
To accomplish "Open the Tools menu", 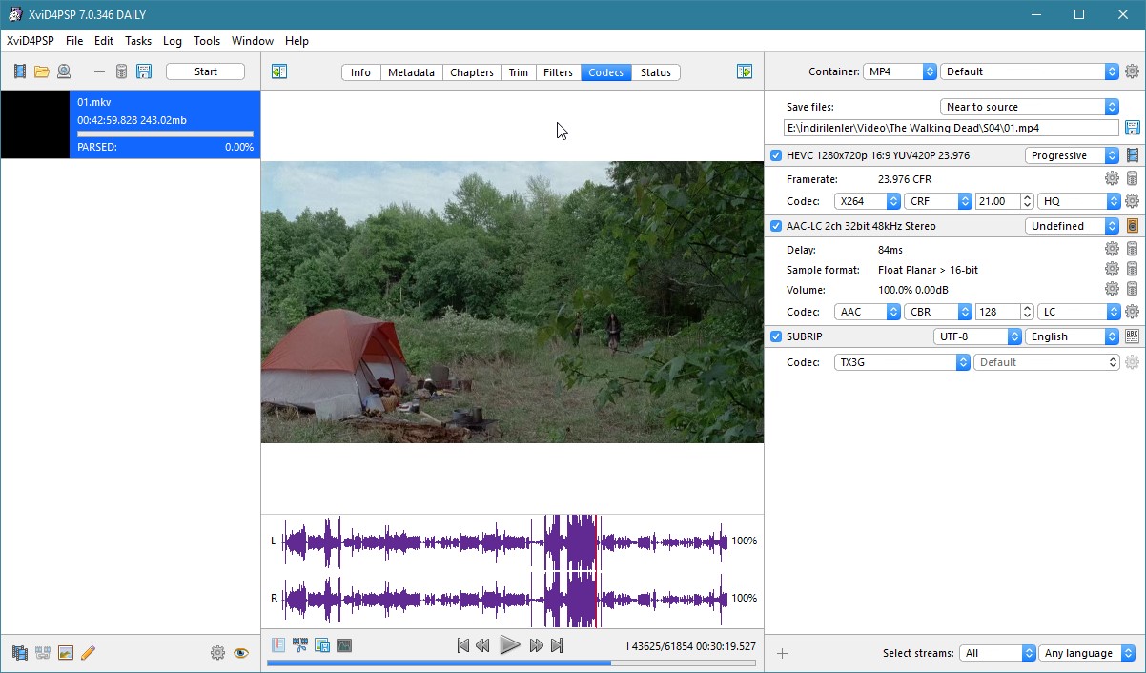I will click(x=207, y=41).
